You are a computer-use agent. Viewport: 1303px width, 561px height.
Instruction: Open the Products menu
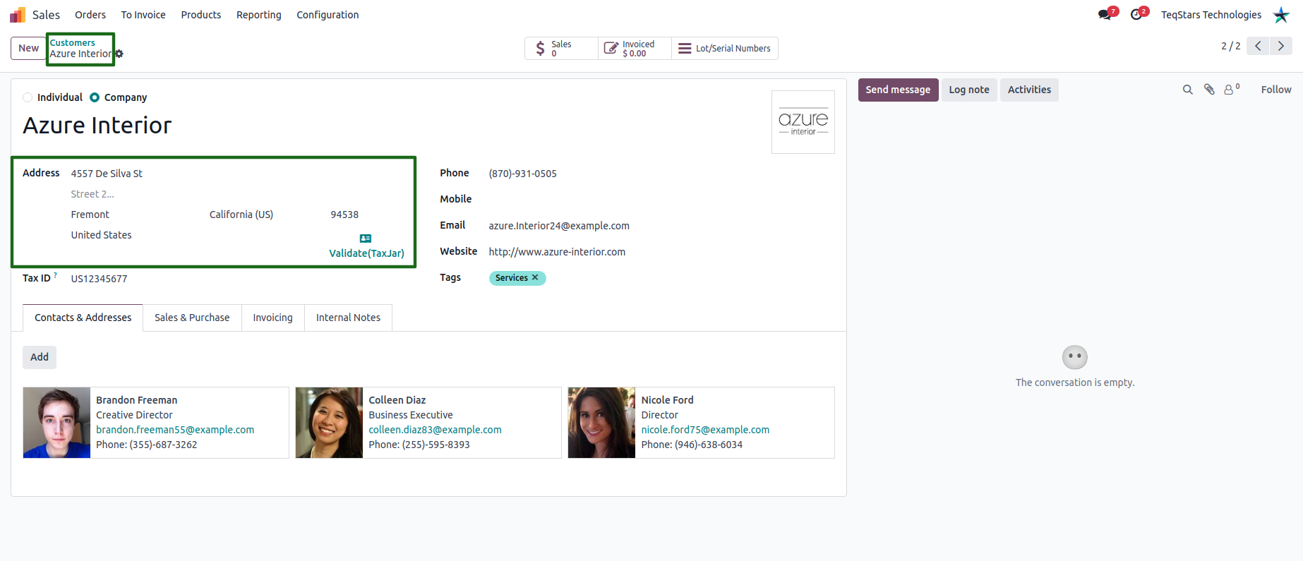coord(201,15)
